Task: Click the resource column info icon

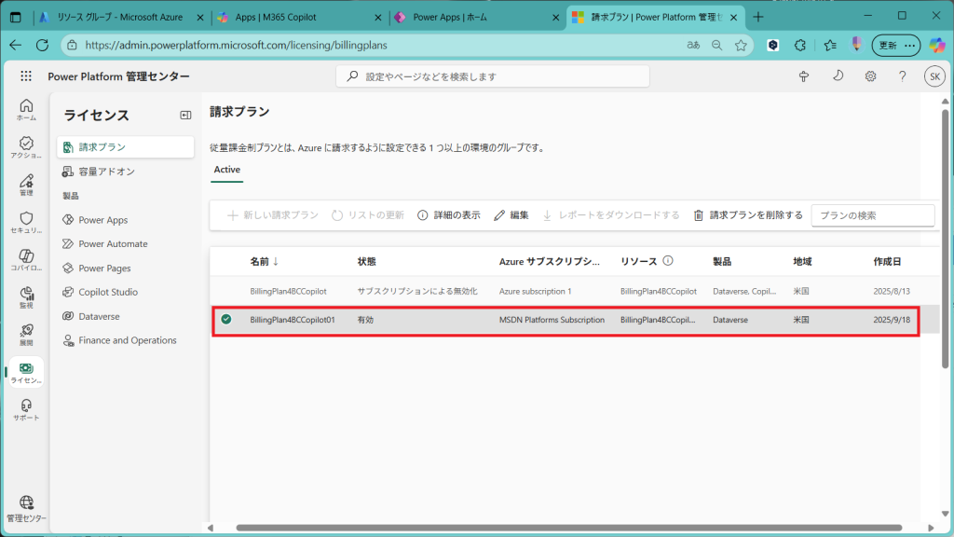Action: pyautogui.click(x=667, y=262)
